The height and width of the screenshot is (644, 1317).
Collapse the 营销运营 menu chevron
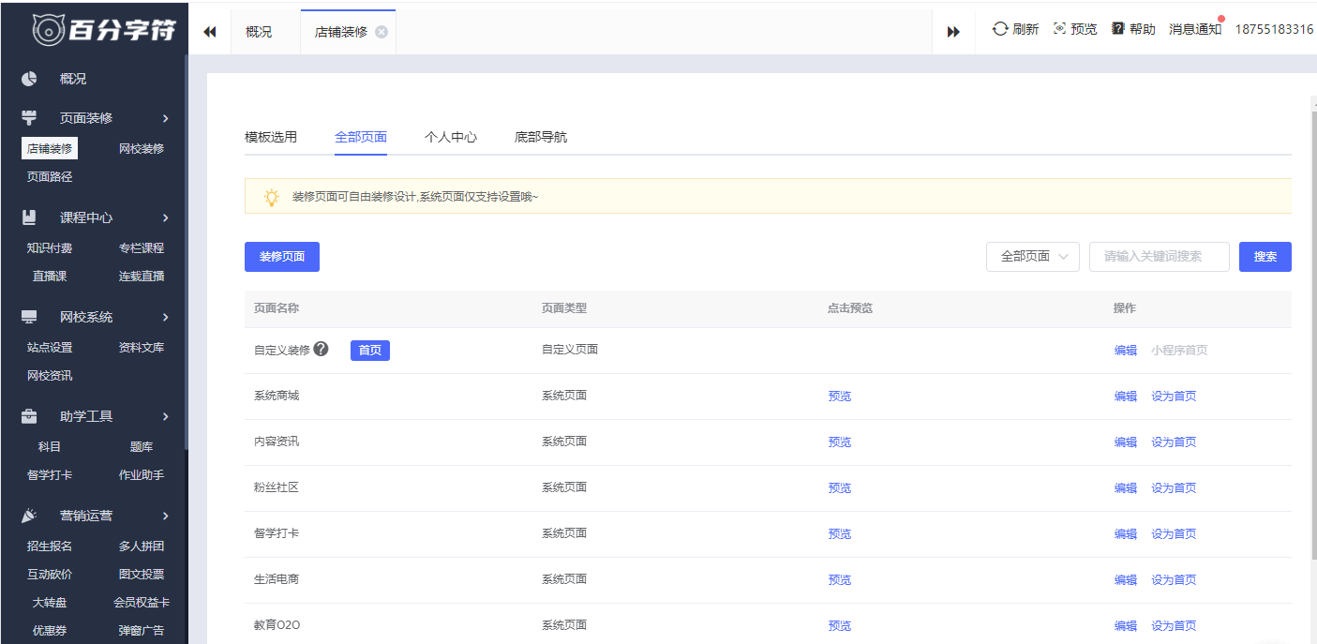(166, 516)
